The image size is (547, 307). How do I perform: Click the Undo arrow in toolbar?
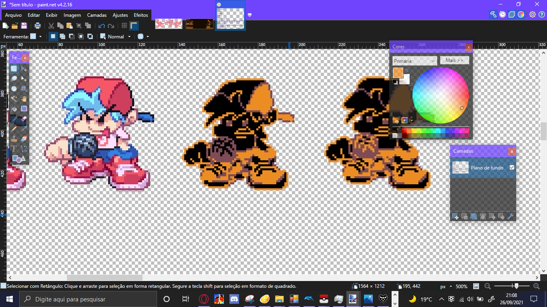pyautogui.click(x=102, y=26)
